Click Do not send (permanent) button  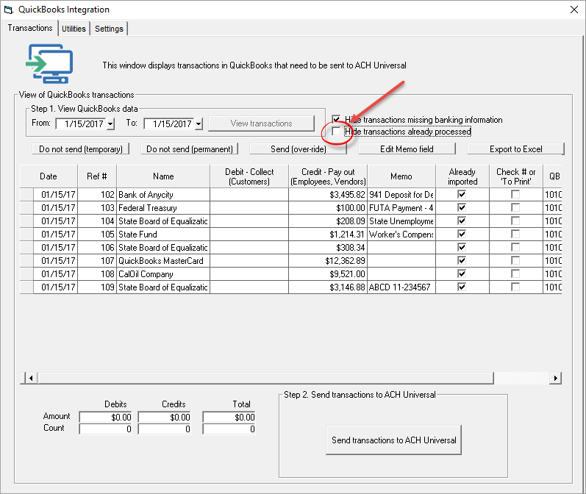click(x=190, y=149)
